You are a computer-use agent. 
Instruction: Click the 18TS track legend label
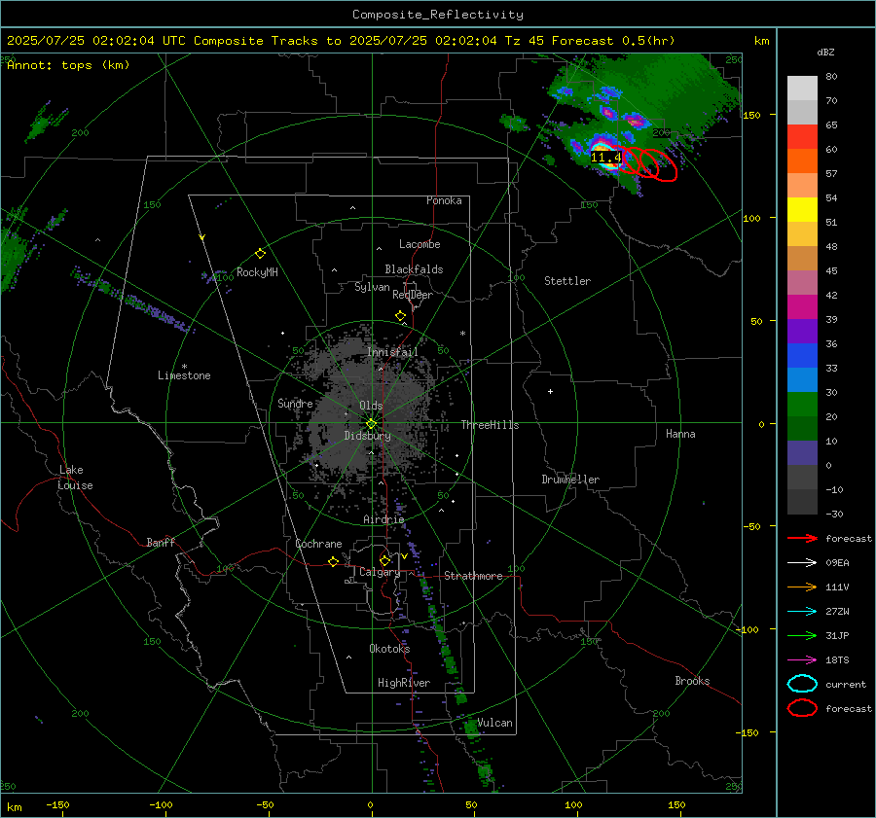pos(837,660)
